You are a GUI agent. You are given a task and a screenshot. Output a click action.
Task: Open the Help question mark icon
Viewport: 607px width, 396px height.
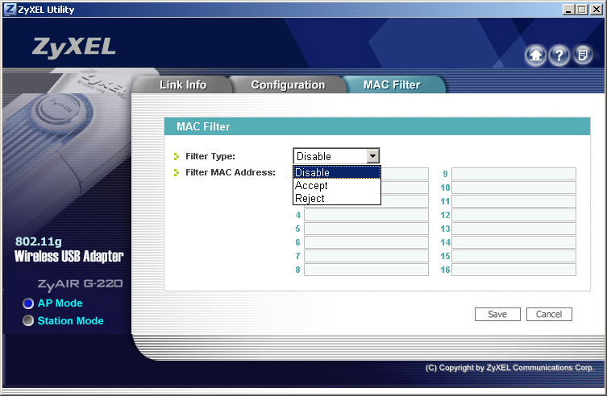(x=559, y=56)
